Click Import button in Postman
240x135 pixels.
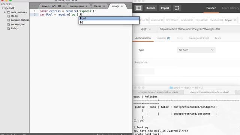165,8
